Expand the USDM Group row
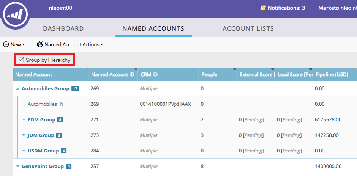The width and height of the screenshot is (357, 176). click(24, 151)
